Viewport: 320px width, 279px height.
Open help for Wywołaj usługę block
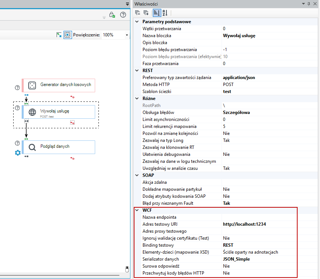tap(18, 108)
